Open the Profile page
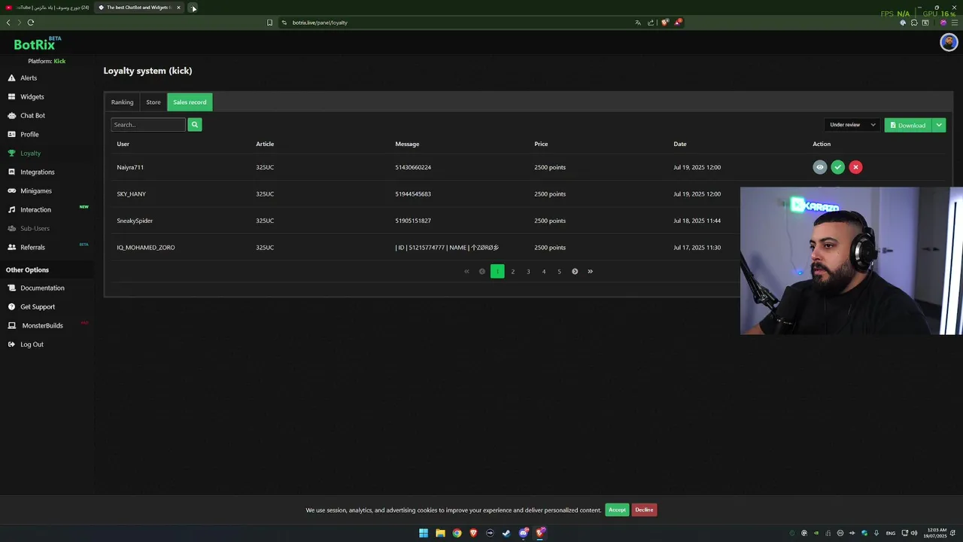 click(x=29, y=134)
